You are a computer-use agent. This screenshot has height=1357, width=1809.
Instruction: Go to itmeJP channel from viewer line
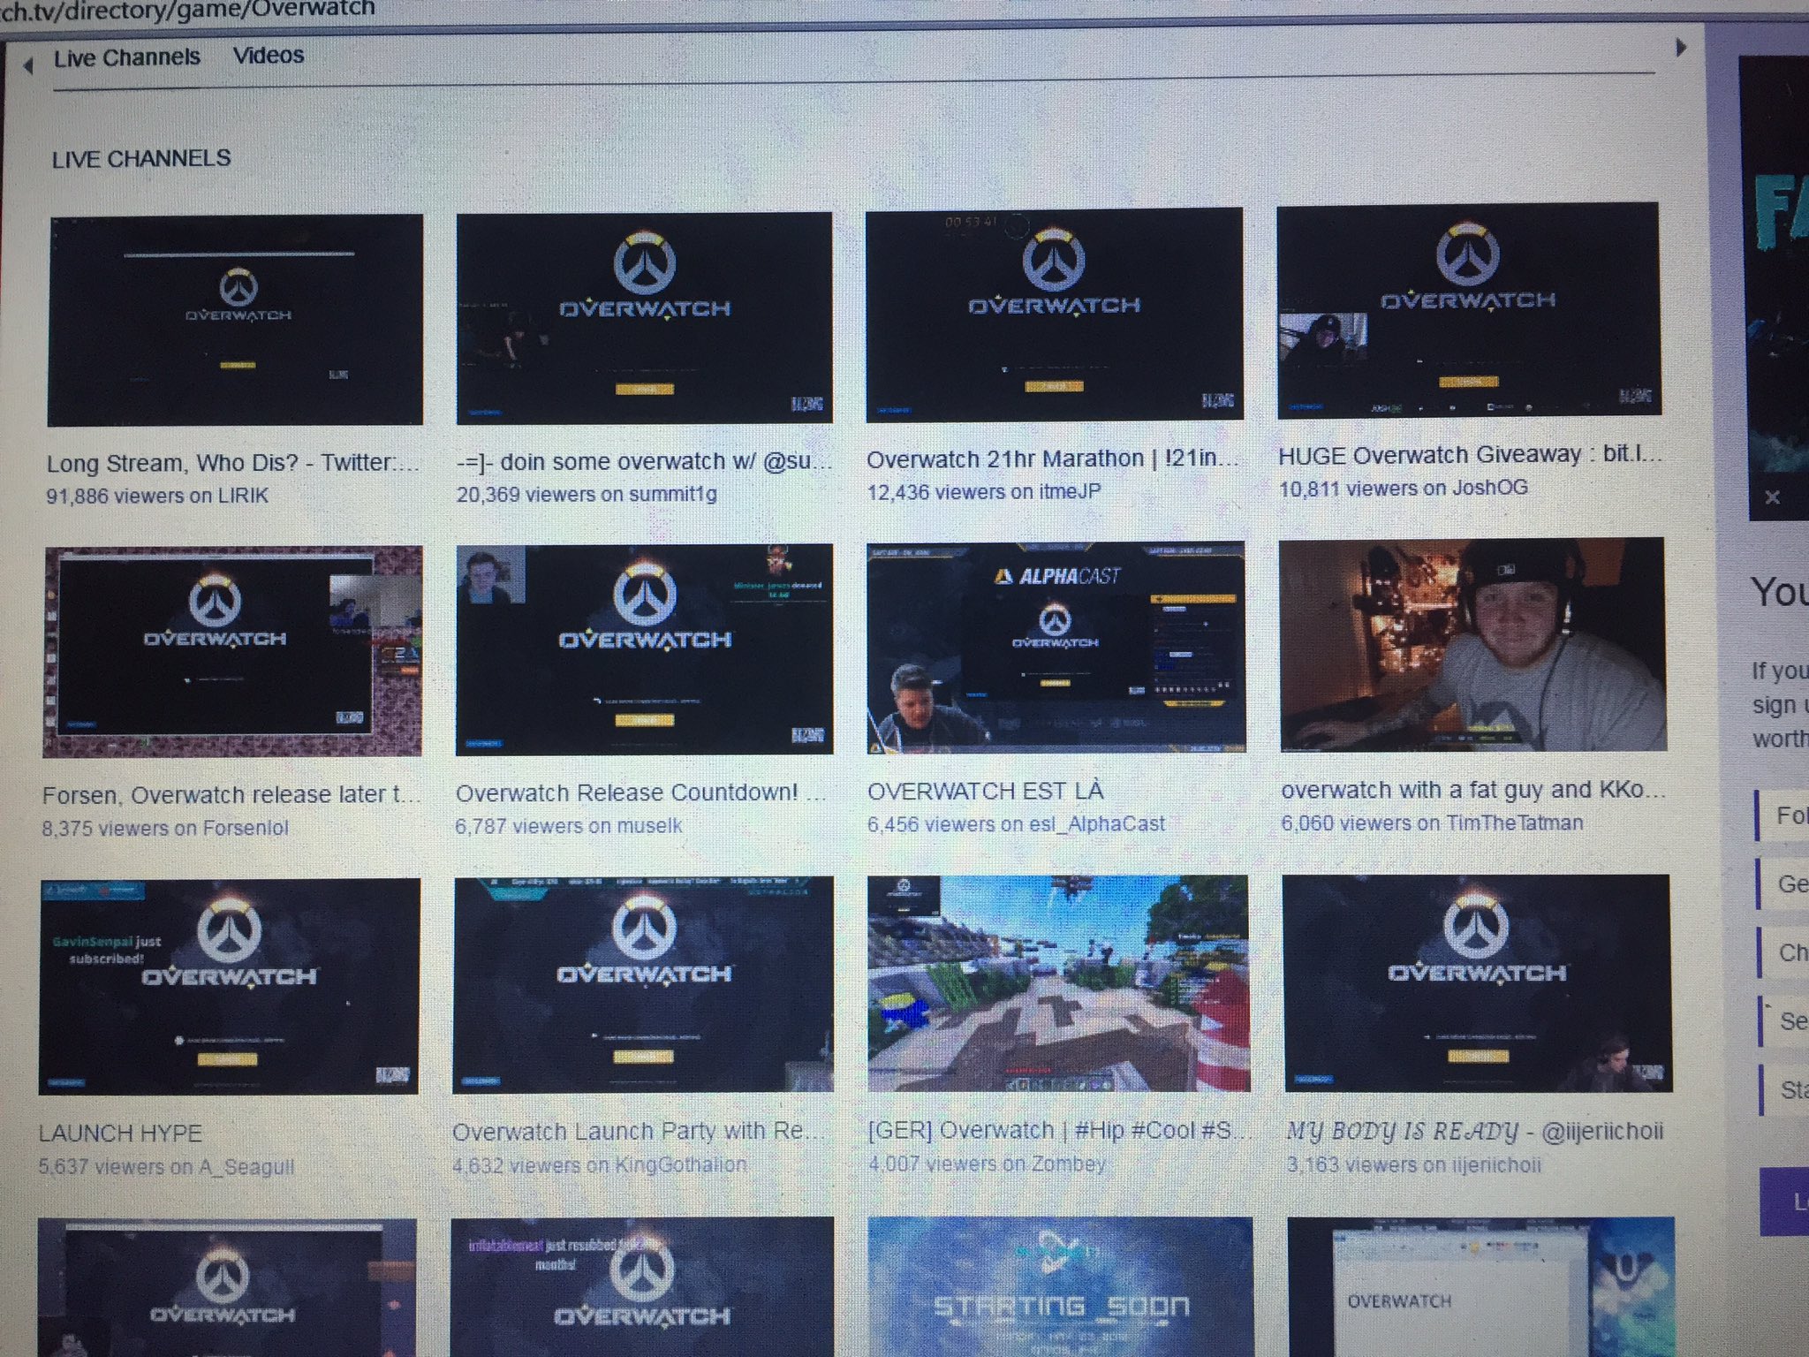(984, 491)
